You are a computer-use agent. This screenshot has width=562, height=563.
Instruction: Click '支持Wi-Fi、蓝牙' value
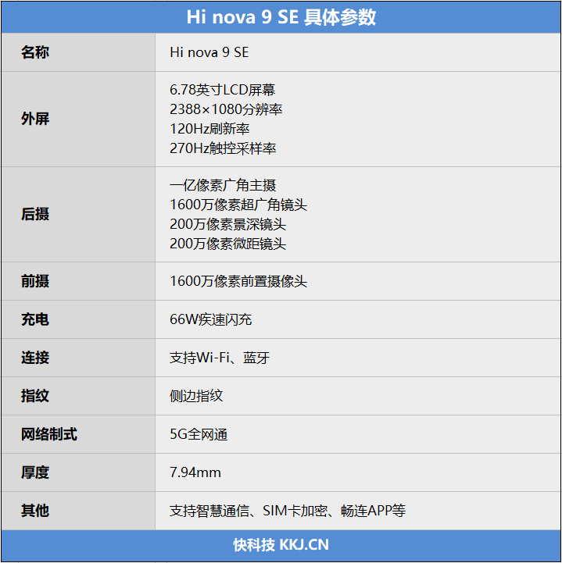(x=220, y=358)
